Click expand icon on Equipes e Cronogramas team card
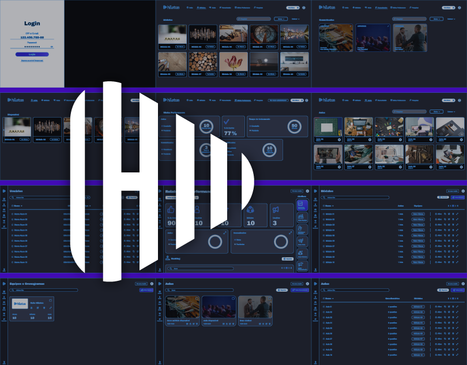The width and height of the screenshot is (467, 365). (x=50, y=308)
